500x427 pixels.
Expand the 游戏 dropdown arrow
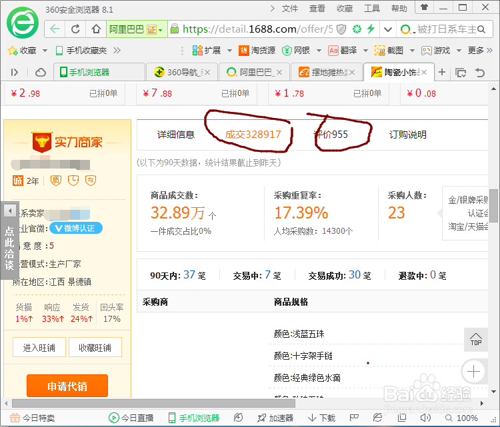[459, 51]
